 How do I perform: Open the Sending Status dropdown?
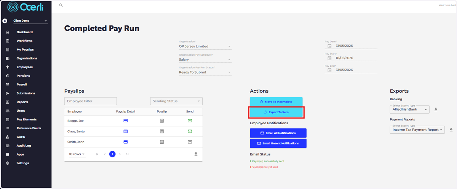point(176,101)
